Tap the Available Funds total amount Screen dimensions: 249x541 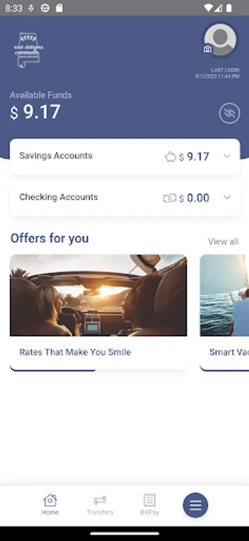click(35, 112)
